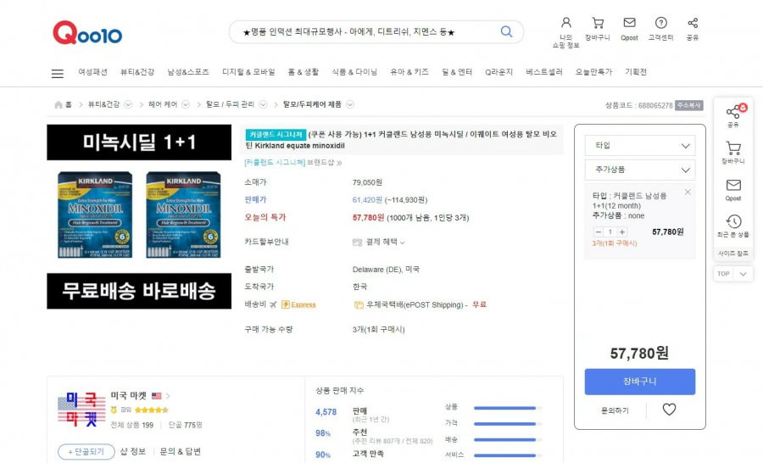Screen dimensions: 763x463
Task: Click the 가격 rating bar
Action: click(508, 424)
